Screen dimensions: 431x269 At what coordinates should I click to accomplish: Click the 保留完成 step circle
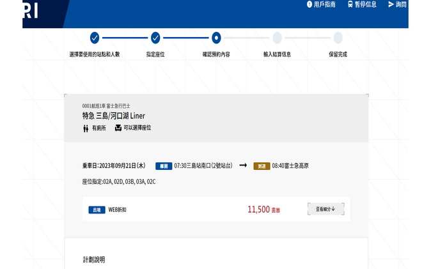(x=338, y=38)
